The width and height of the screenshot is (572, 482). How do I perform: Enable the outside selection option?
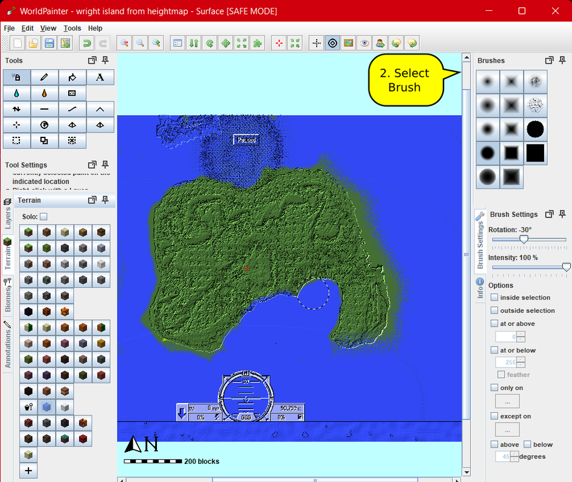(x=494, y=310)
